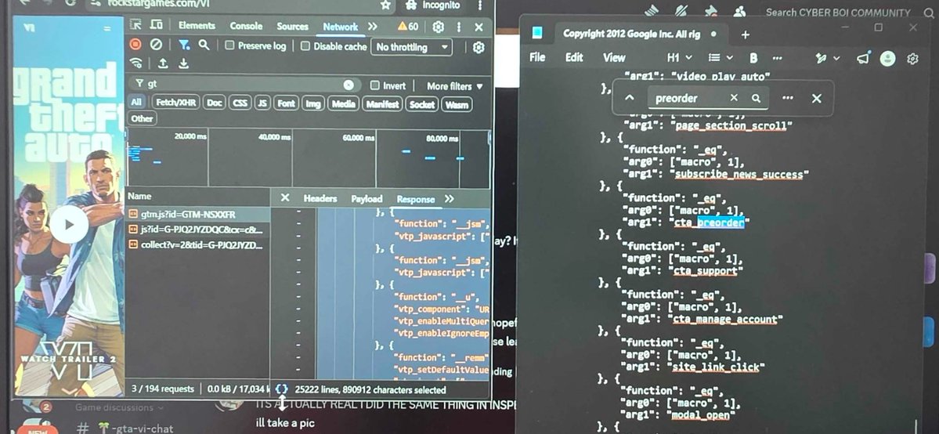Click the Notepad megaphone feedback icon
Screen dimensions: 939x434
tap(863, 57)
